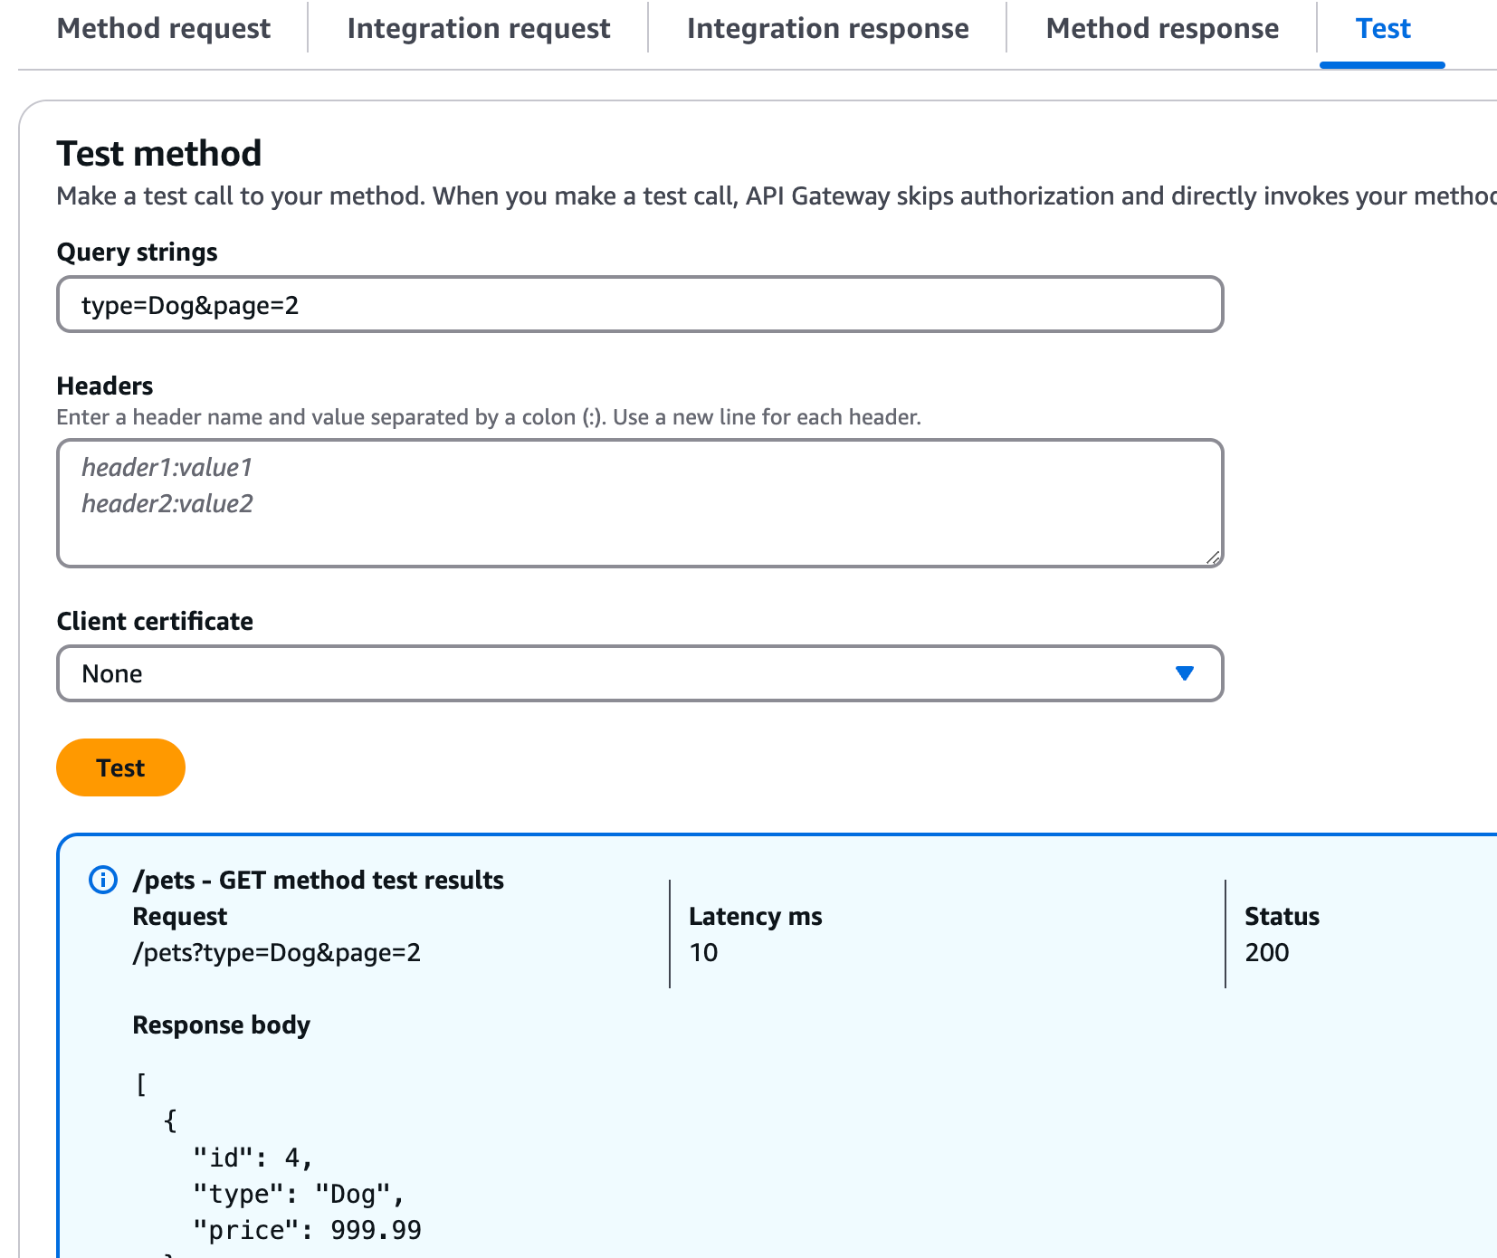This screenshot has width=1497, height=1258.
Task: Select the Integration response tab
Action: pyautogui.click(x=828, y=28)
